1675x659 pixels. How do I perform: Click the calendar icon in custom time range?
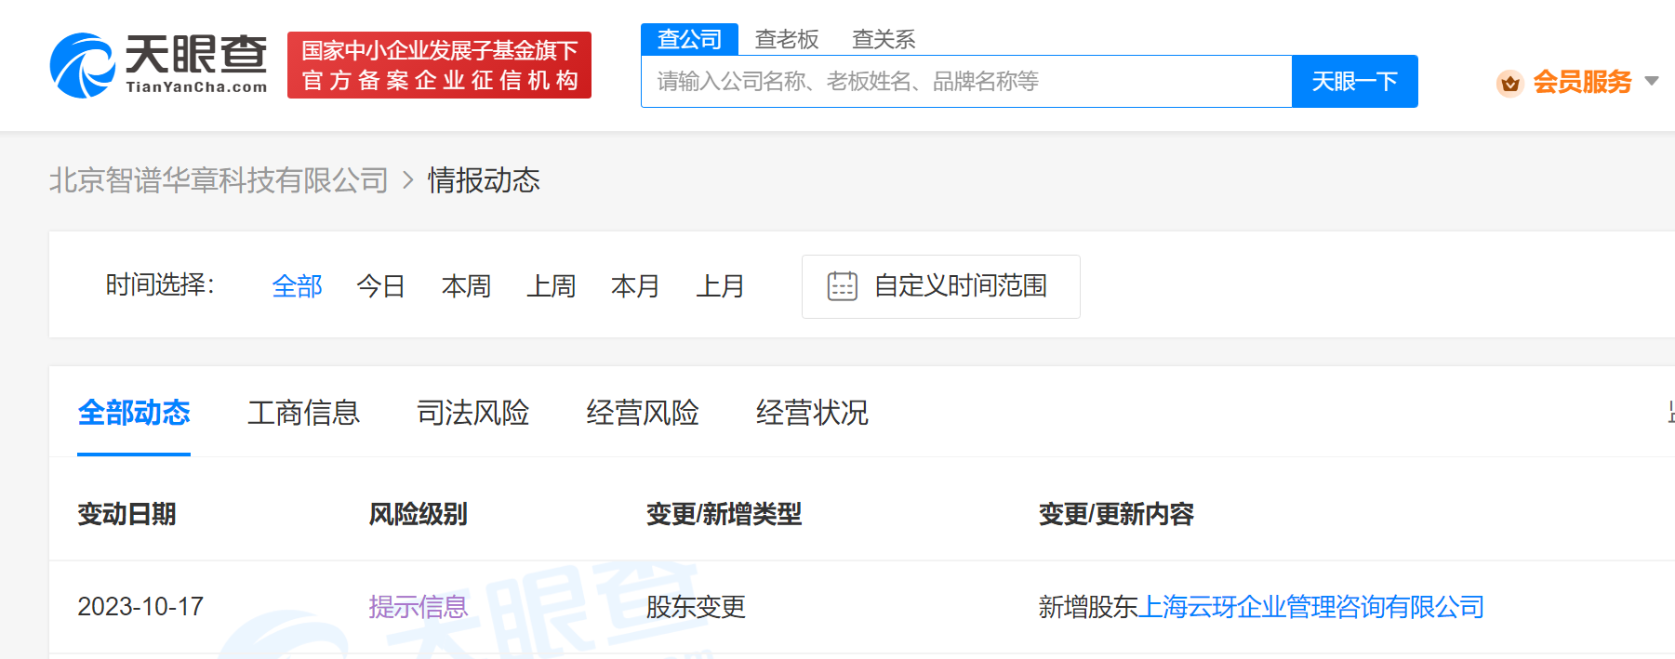pos(842,286)
